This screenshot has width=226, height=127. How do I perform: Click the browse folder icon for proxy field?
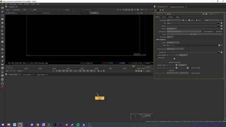pyautogui.click(x=219, y=26)
